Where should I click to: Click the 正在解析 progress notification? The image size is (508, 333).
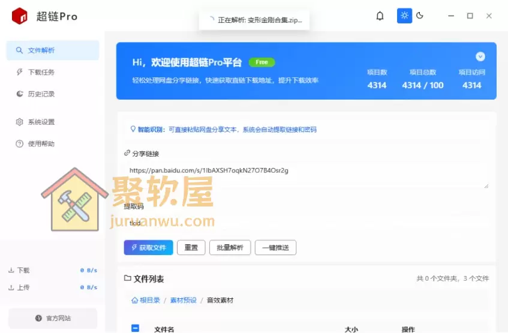click(x=254, y=20)
